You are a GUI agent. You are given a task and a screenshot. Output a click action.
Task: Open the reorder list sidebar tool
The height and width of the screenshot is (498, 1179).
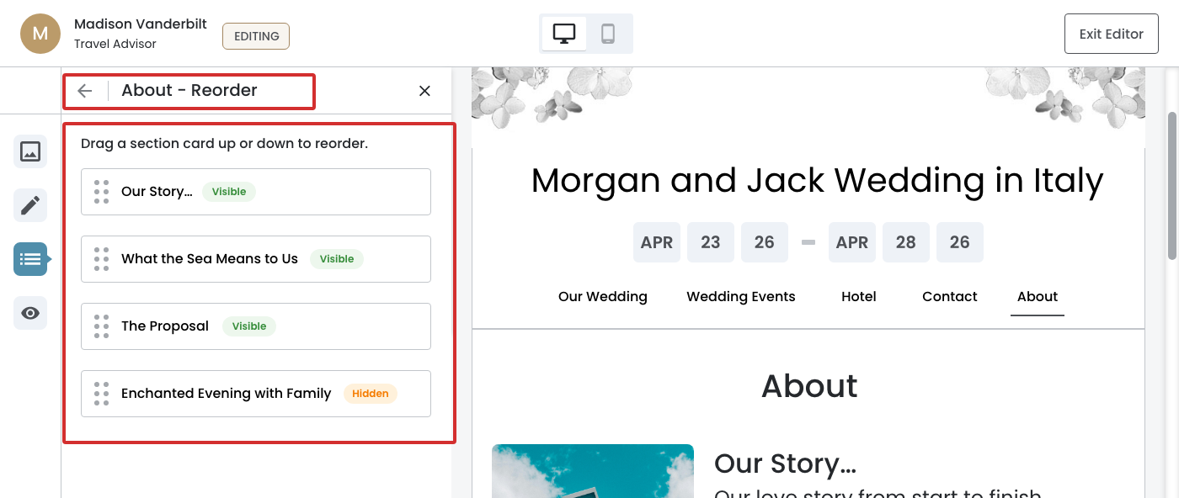tap(30, 259)
